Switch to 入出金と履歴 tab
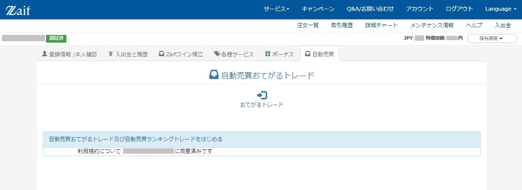Screen dimensions: 522x190 tap(128, 54)
